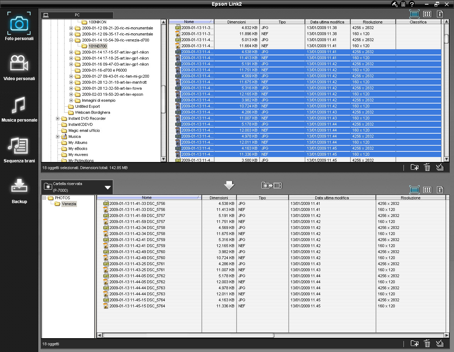Switch lower device pane to list view
The width and height of the screenshot is (454, 352).
click(x=414, y=190)
